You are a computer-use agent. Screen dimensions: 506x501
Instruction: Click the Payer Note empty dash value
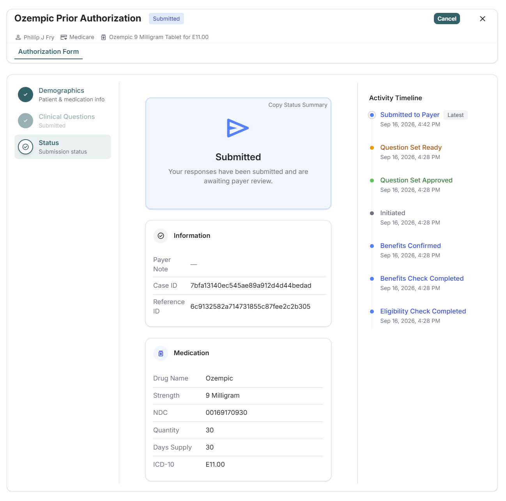[x=194, y=265]
